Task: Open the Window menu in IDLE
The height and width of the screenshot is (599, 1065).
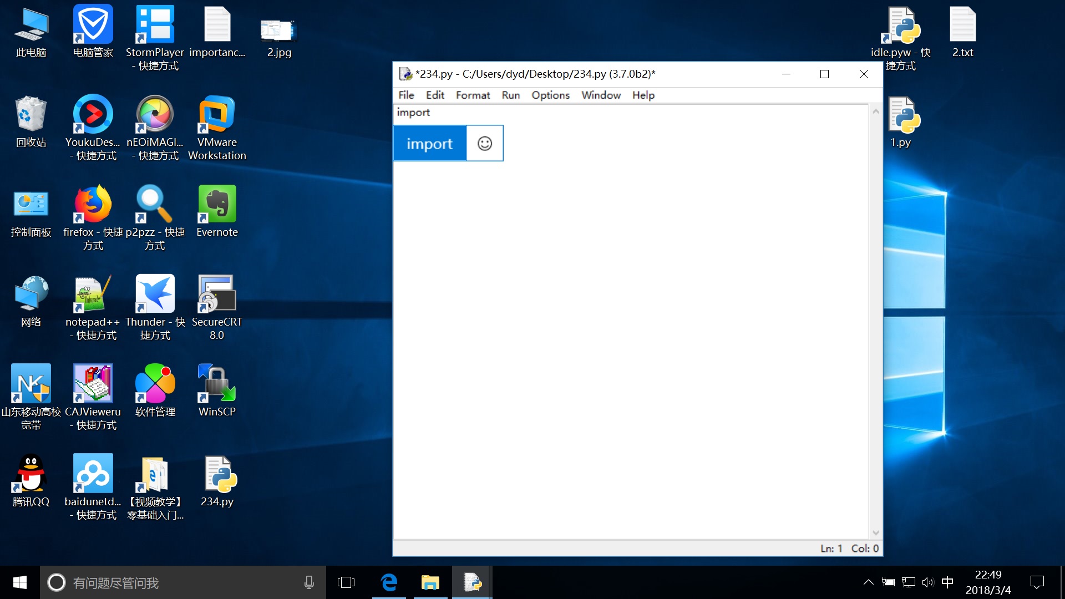Action: click(x=601, y=95)
